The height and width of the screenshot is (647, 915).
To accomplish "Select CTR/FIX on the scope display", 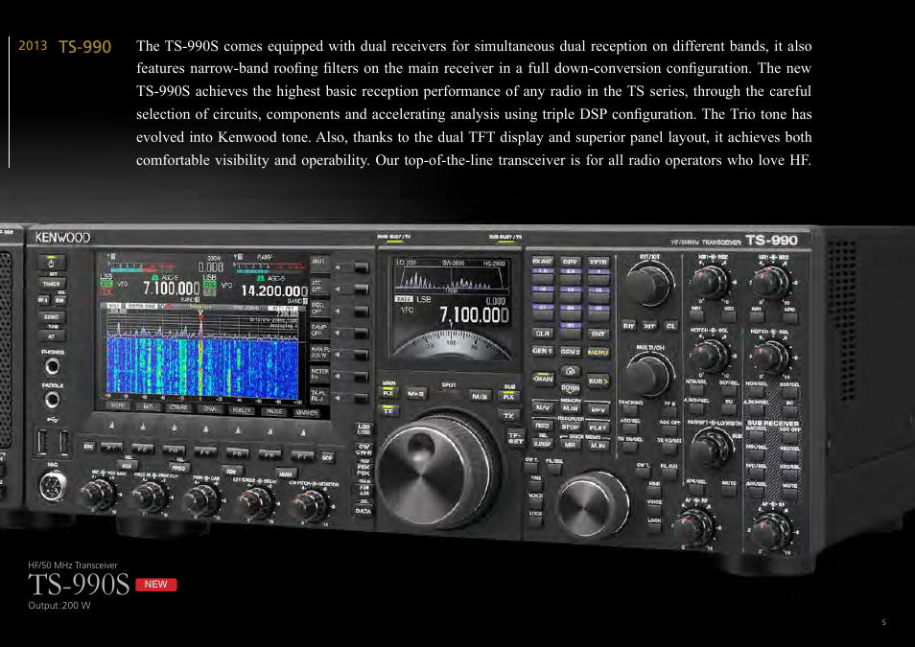I will [x=178, y=407].
